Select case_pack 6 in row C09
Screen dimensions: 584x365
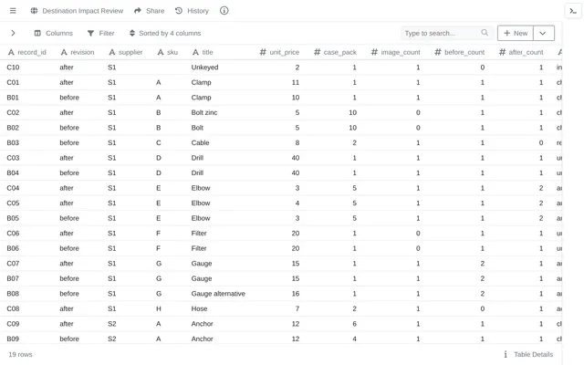coord(335,324)
